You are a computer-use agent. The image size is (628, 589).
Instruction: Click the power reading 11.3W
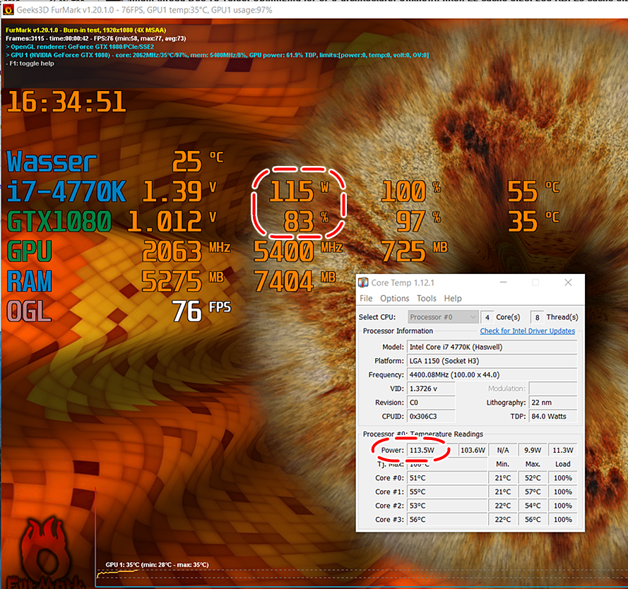pyautogui.click(x=563, y=450)
